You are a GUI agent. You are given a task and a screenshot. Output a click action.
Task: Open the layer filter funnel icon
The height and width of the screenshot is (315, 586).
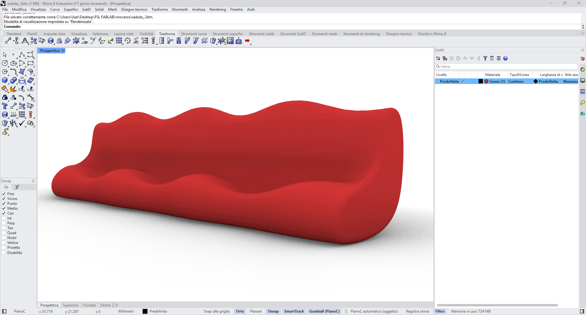[485, 58]
